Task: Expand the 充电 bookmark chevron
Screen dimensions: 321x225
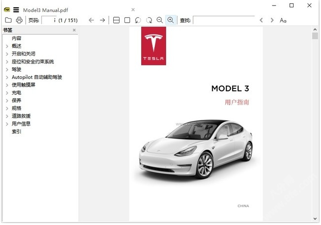Action: point(7,93)
